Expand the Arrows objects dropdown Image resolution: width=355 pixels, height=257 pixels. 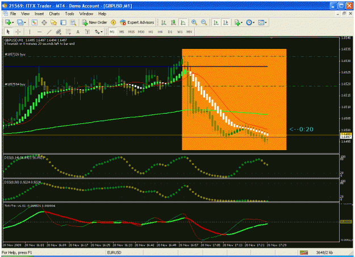point(102,32)
